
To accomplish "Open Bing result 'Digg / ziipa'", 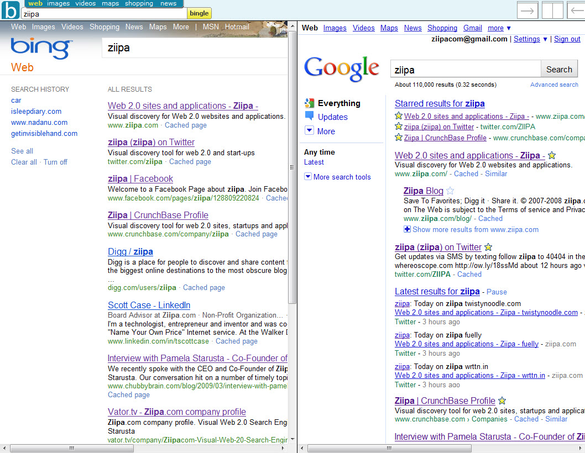I will click(x=130, y=251).
